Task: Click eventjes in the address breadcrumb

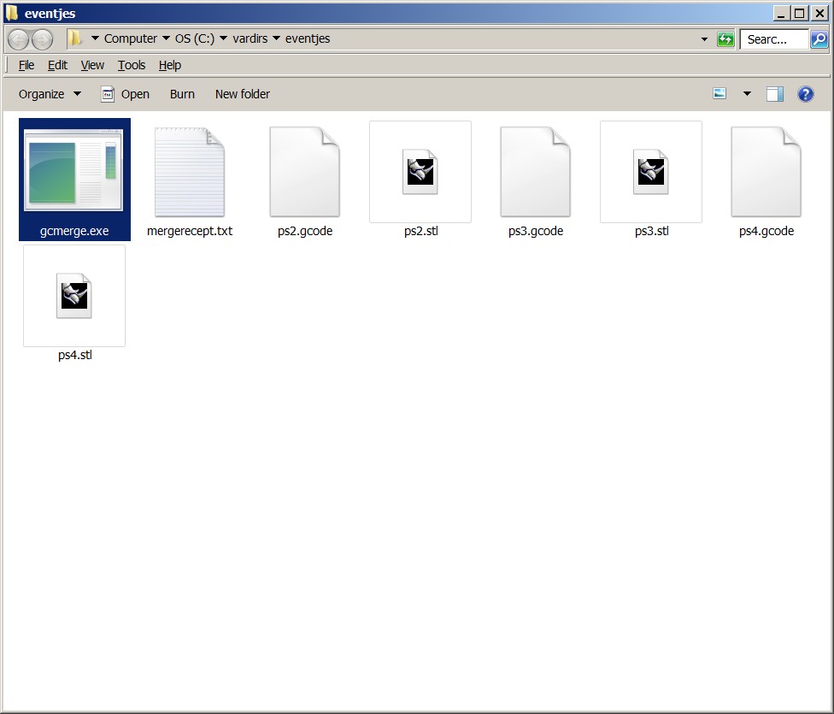Action: tap(308, 38)
